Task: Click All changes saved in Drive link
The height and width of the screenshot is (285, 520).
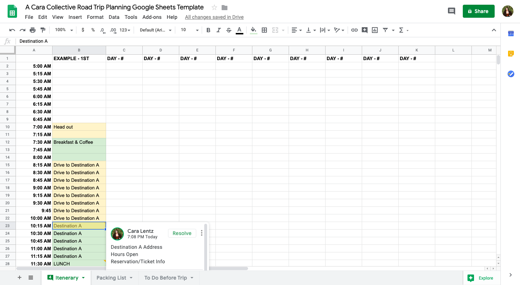Action: coord(214,17)
